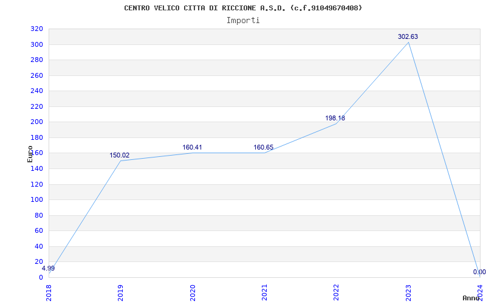Click y-axis tick label 120
The image size is (486, 304).
coord(37,185)
